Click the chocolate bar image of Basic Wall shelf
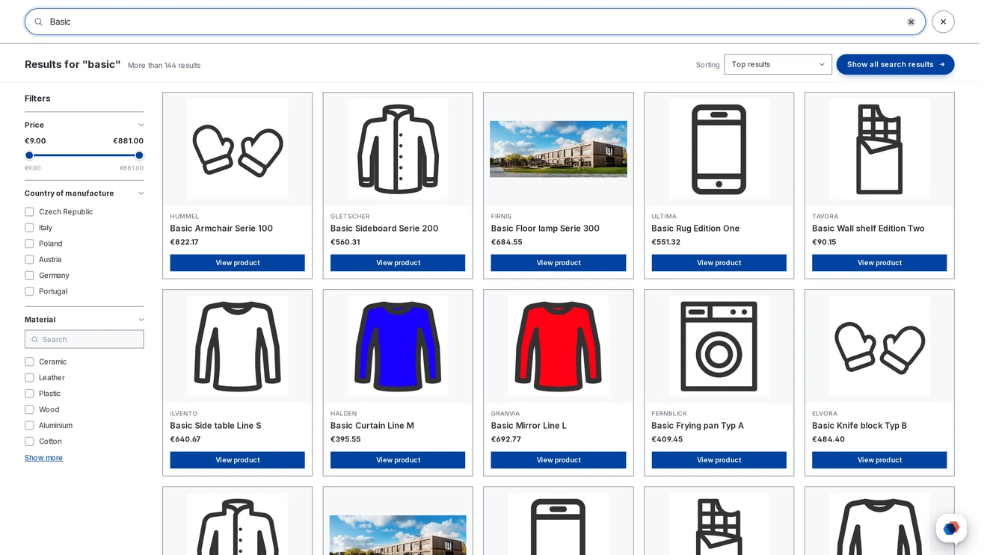The height and width of the screenshot is (555, 987). tap(879, 149)
